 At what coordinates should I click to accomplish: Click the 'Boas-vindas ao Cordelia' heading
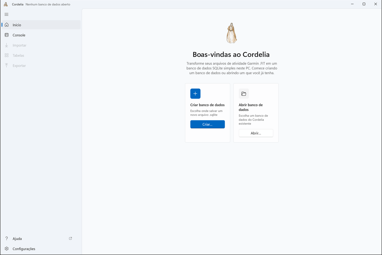coord(231,54)
